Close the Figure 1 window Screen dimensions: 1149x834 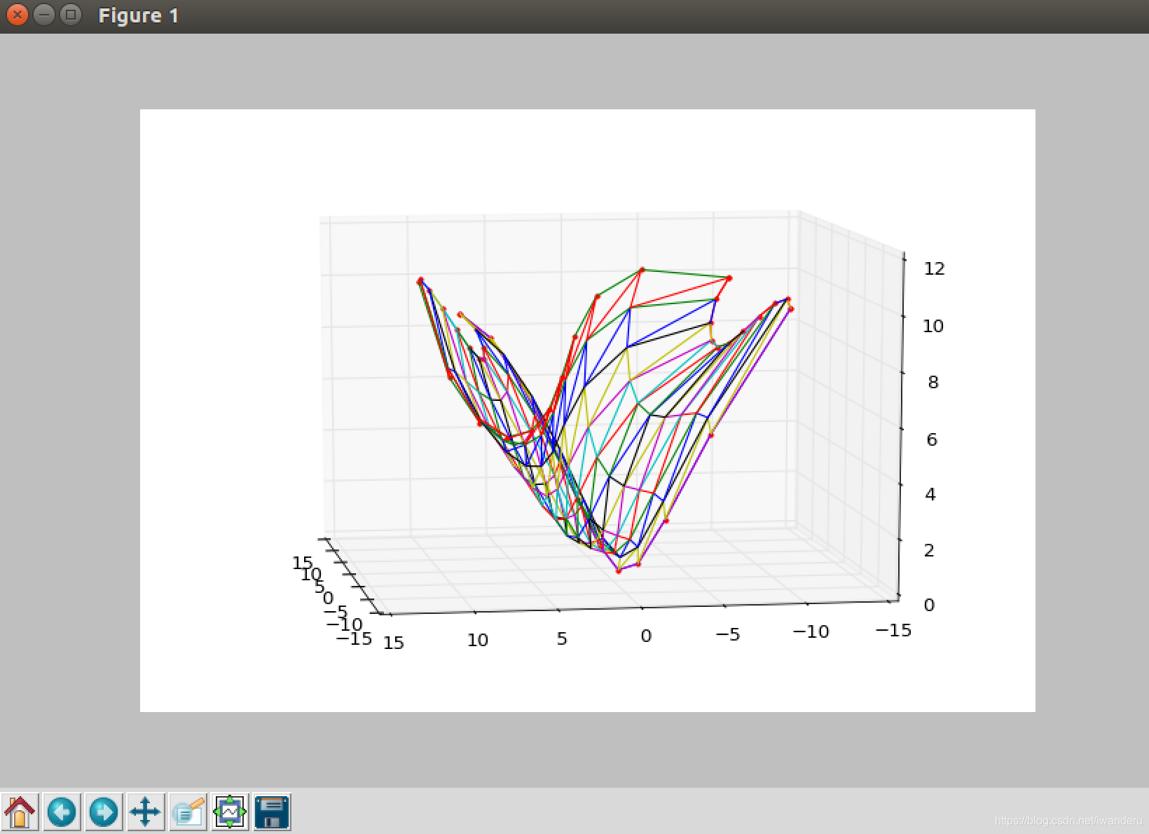(x=18, y=15)
